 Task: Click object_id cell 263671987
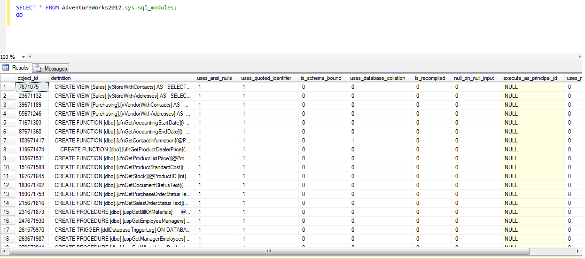click(31, 239)
